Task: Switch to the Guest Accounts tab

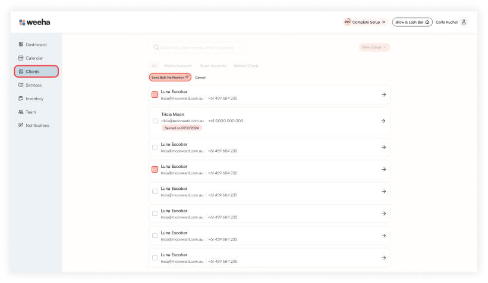Action: coord(213,65)
